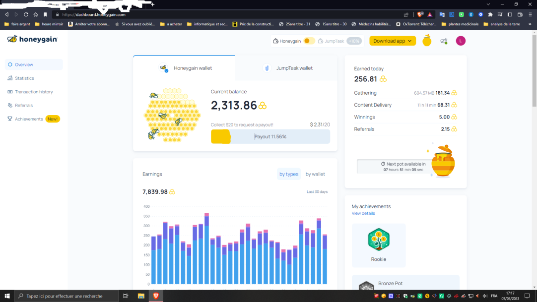
Task: Expand the tab search chevron
Action: point(488,4)
